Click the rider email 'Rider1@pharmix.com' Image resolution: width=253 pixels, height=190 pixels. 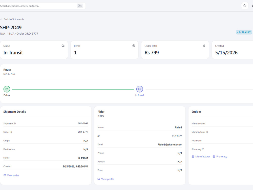click(x=170, y=144)
